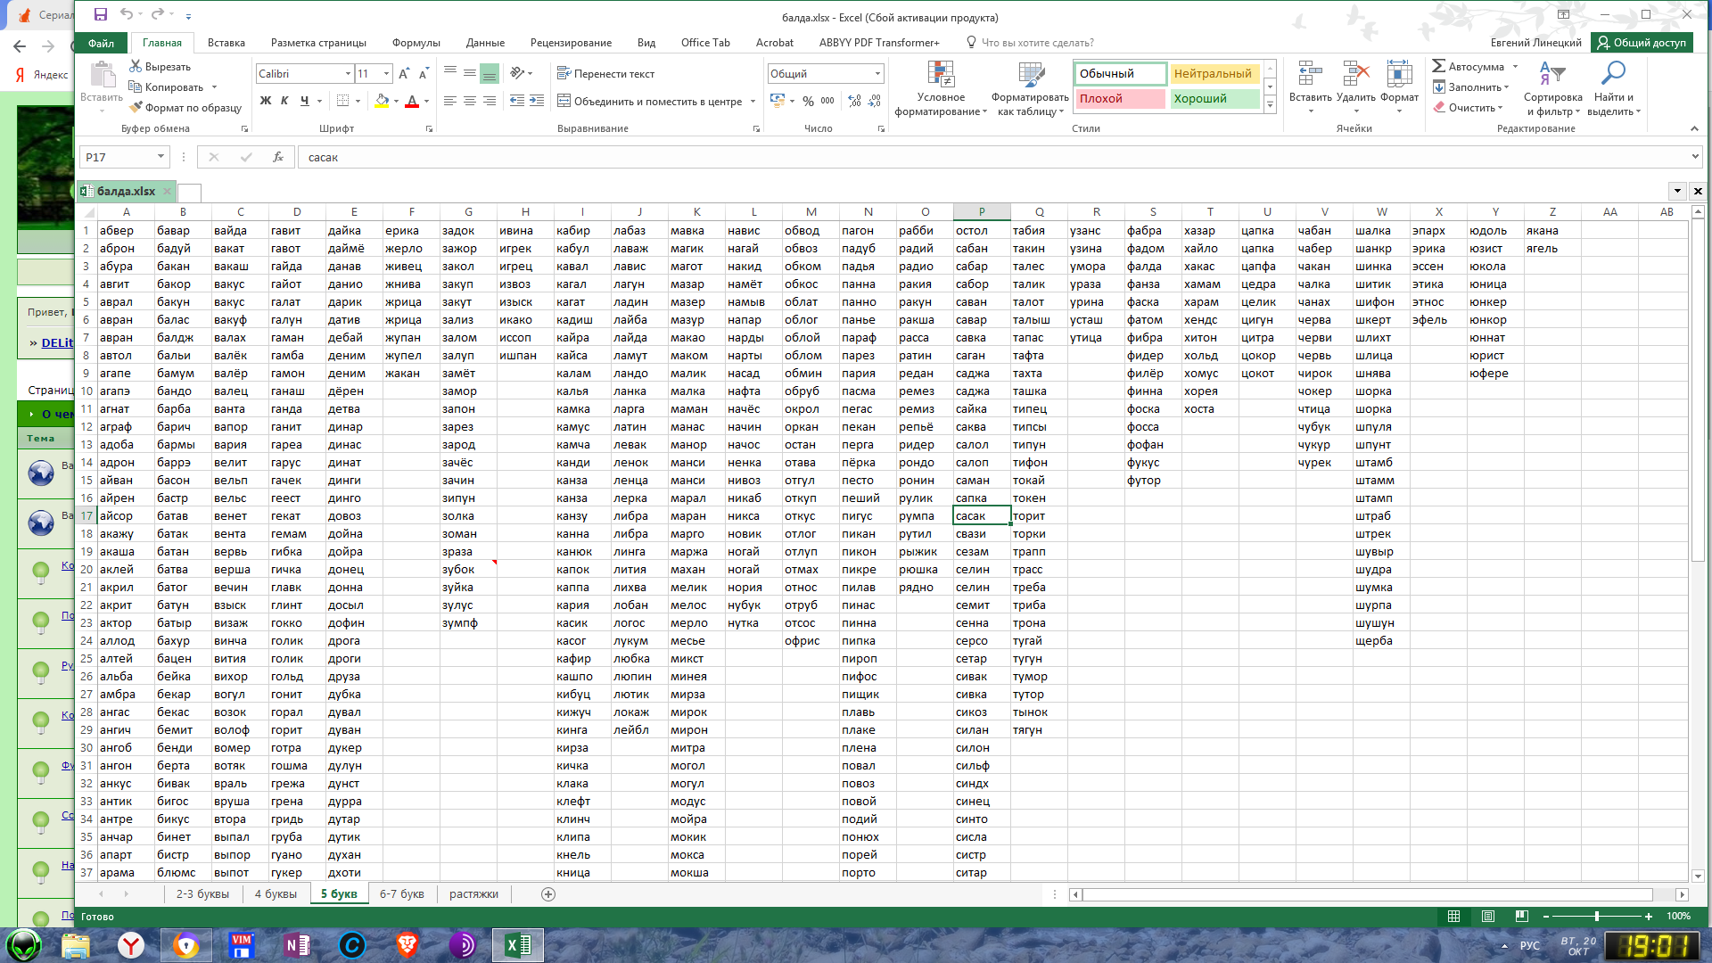Click the Общий доступ share button
The width and height of the screenshot is (1712, 963).
coord(1642,42)
